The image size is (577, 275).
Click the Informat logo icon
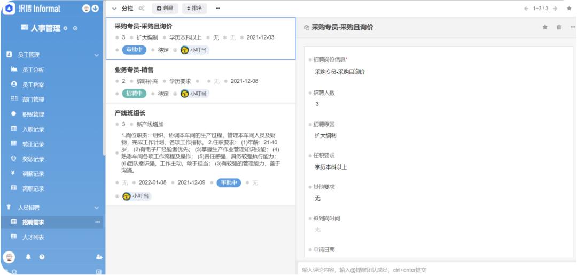[9, 8]
